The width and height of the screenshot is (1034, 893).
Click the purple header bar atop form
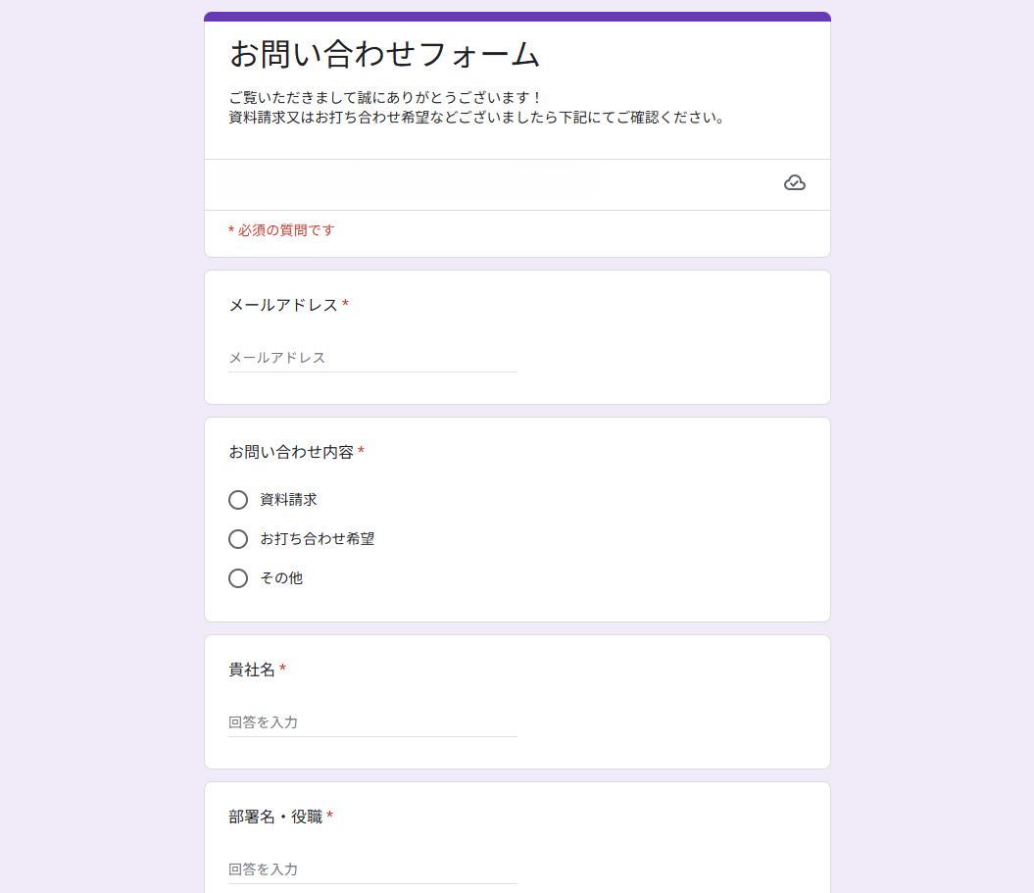pos(517,17)
